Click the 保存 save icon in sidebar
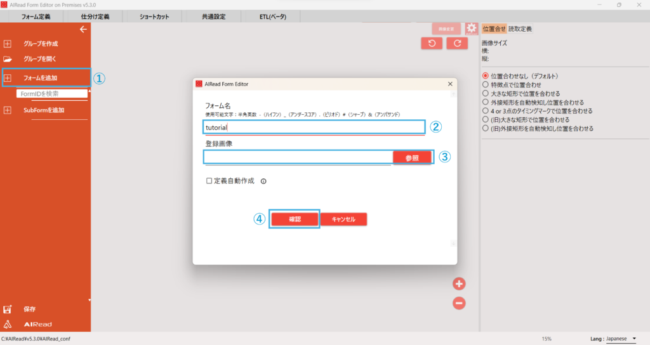650x345 pixels. click(8, 309)
